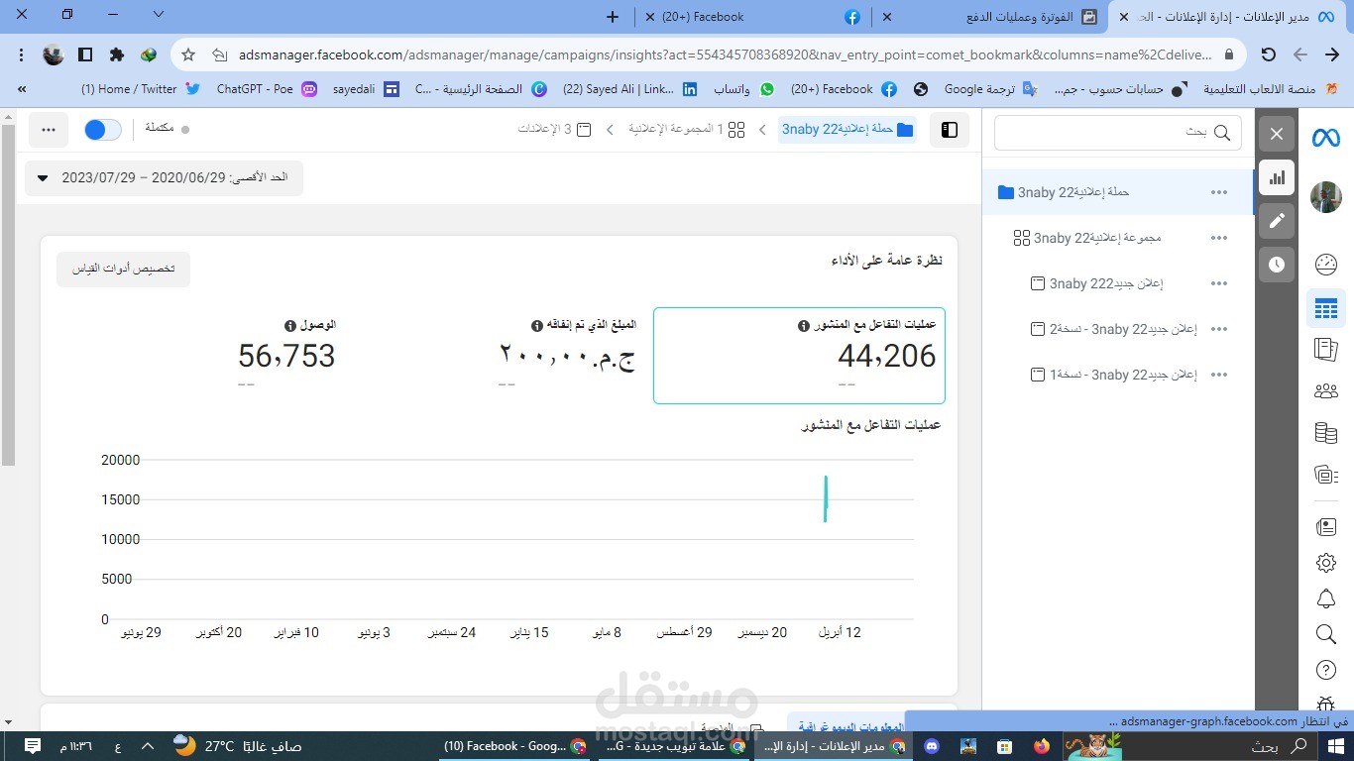Click info icon beside عمليات التفاعل مع المنشور

point(804,325)
